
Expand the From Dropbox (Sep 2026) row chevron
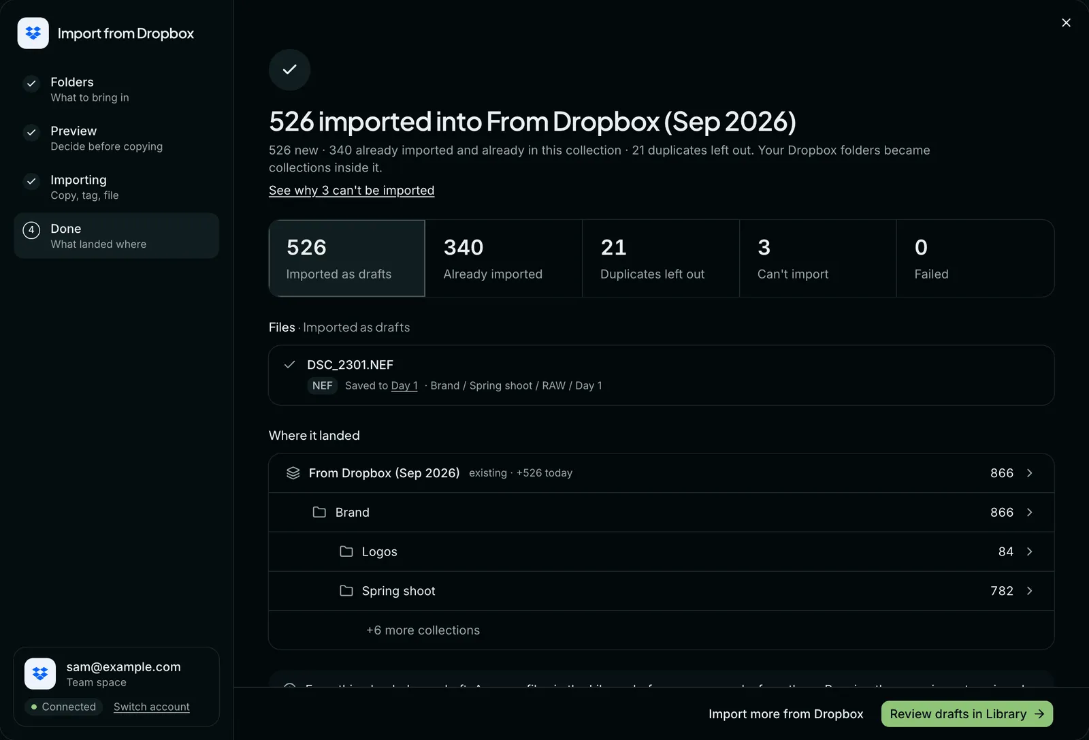(x=1030, y=473)
